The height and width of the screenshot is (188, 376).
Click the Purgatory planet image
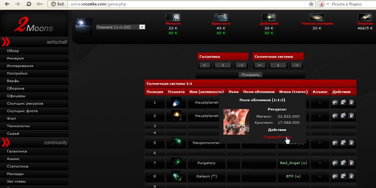click(x=176, y=163)
